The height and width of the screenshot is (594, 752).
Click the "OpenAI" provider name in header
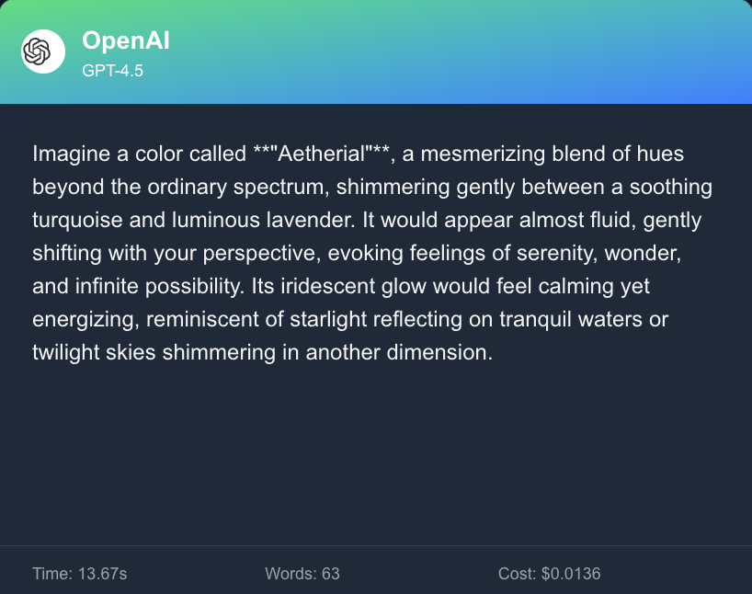click(125, 40)
